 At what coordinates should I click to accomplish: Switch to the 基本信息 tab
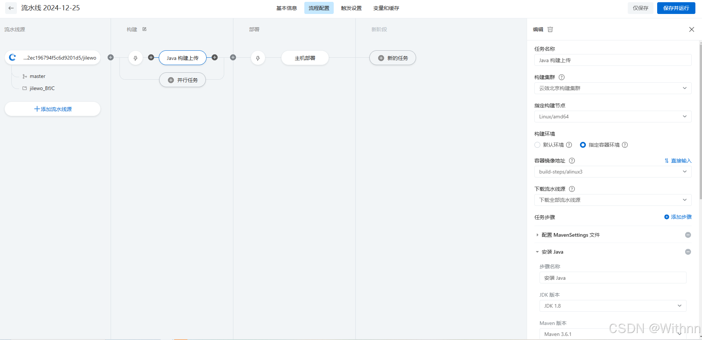click(286, 8)
